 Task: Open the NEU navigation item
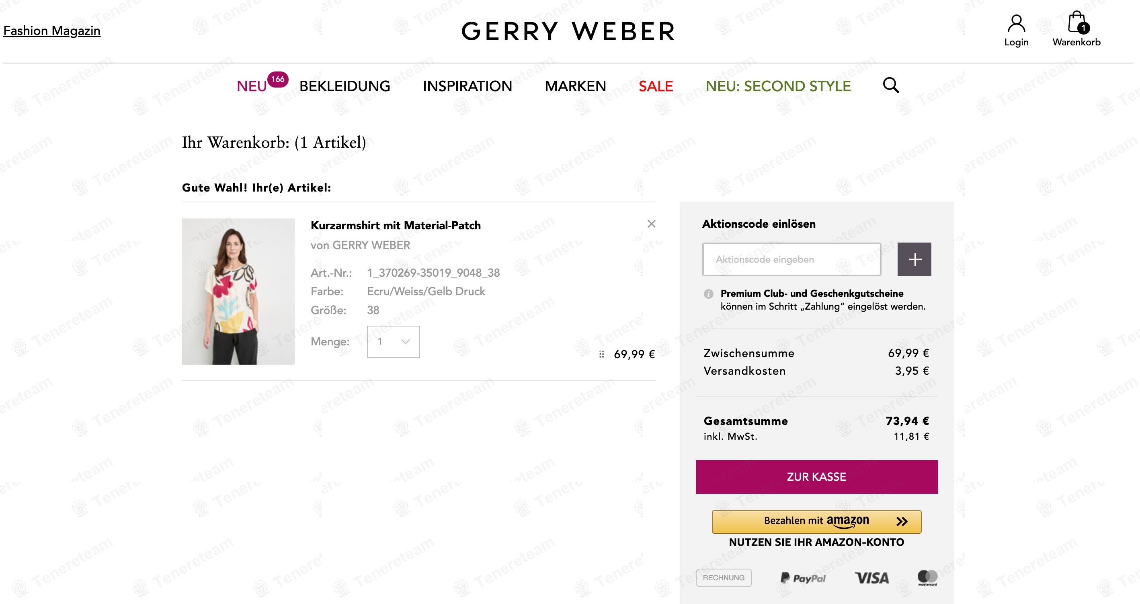tap(251, 86)
